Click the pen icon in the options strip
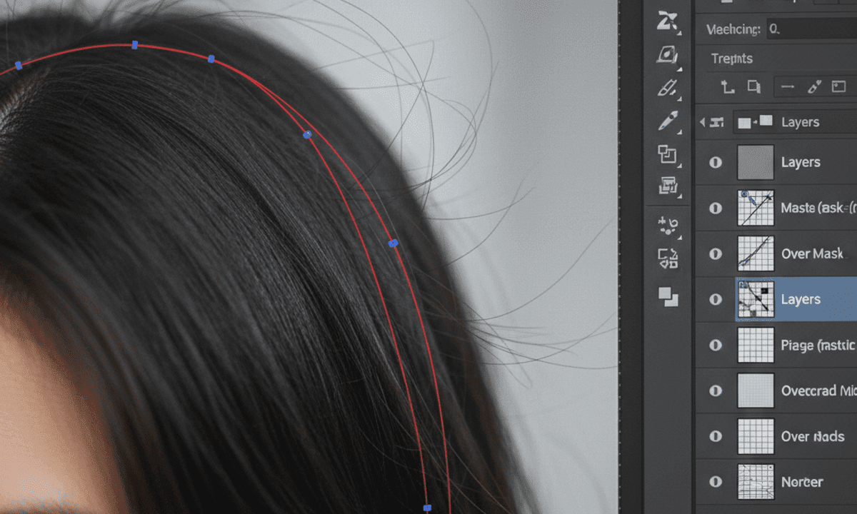This screenshot has height=514, width=857. pyautogui.click(x=814, y=86)
